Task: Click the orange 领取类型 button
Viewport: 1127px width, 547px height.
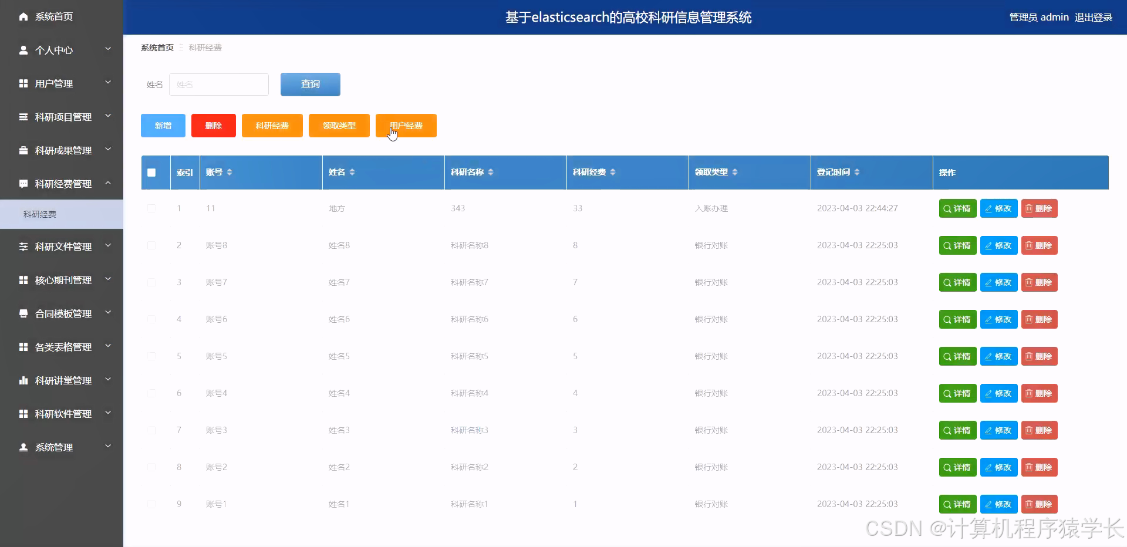Action: click(339, 126)
